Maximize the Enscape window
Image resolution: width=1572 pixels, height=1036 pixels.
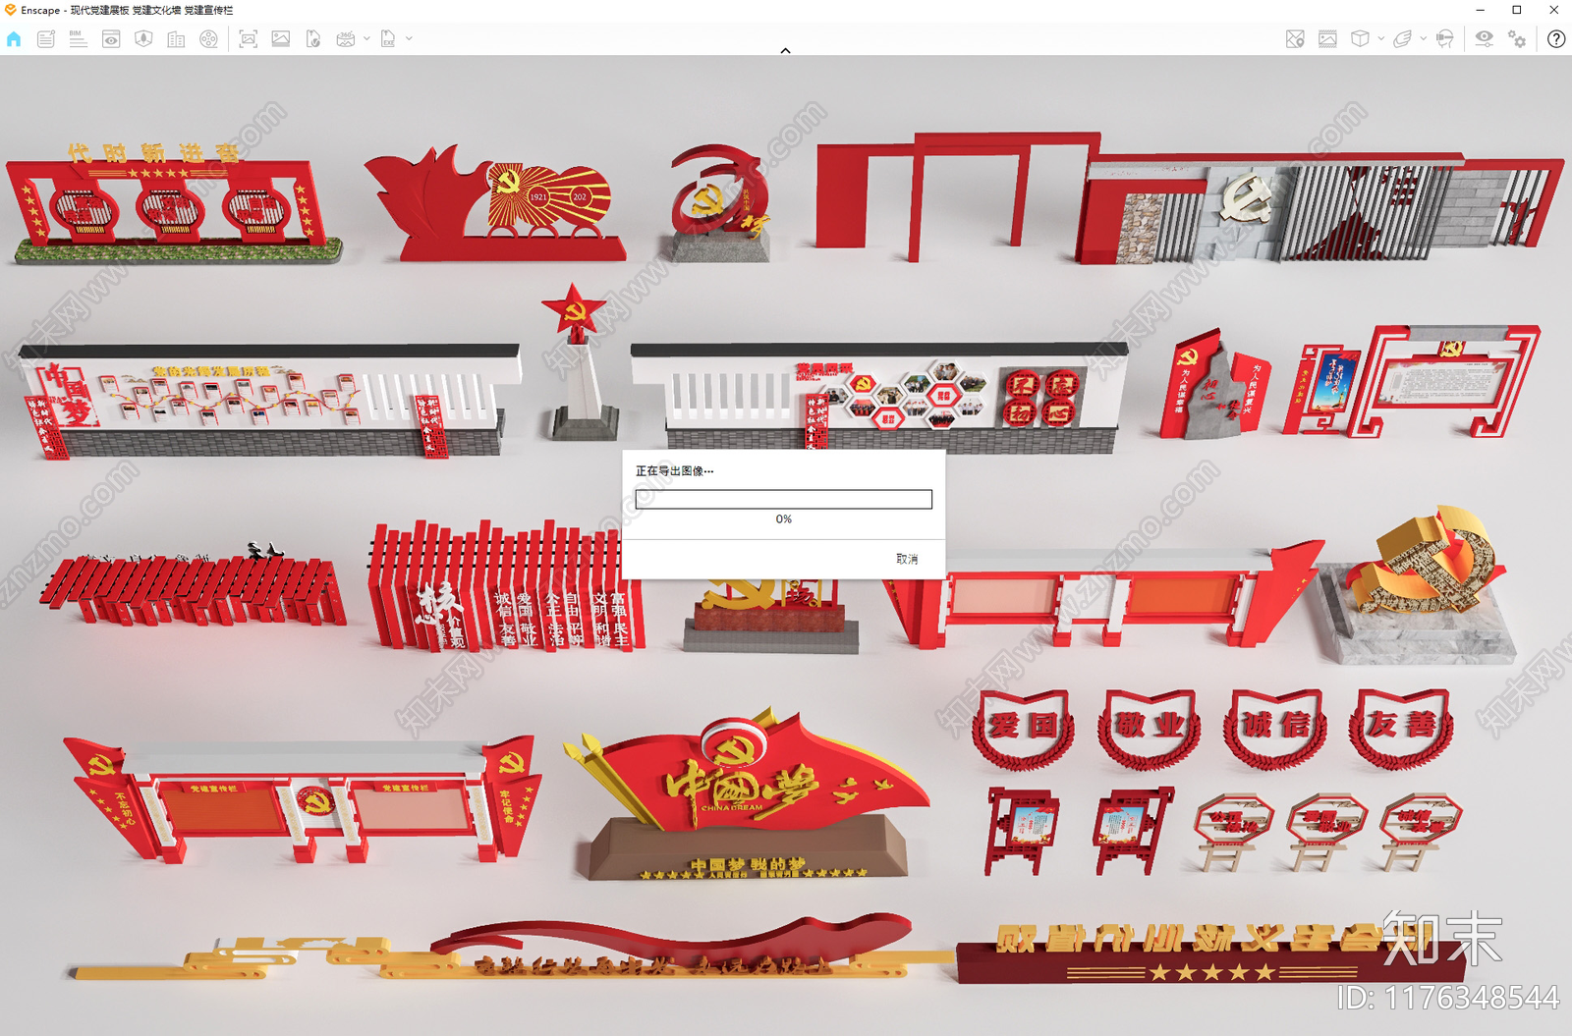coord(1517,10)
